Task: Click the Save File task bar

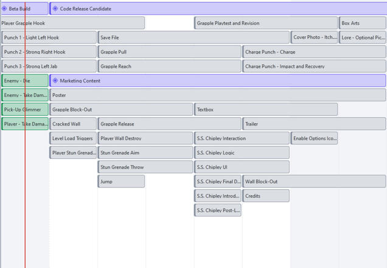Action: (x=193, y=38)
